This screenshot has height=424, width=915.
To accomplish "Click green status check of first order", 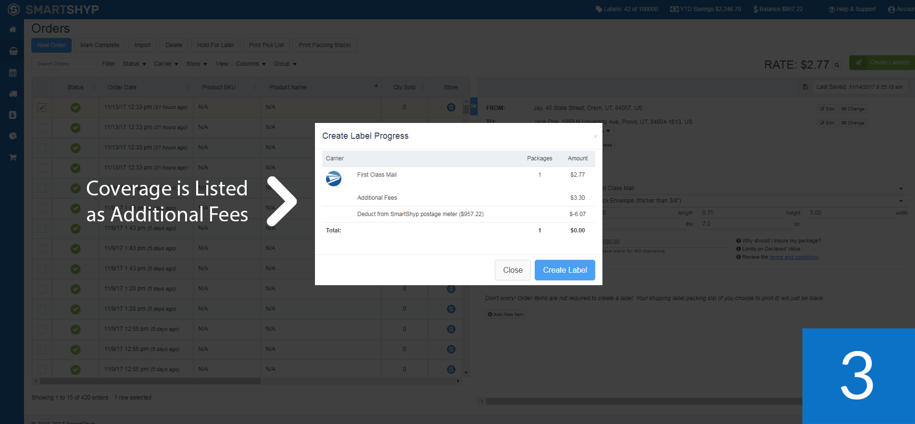I will [x=75, y=108].
